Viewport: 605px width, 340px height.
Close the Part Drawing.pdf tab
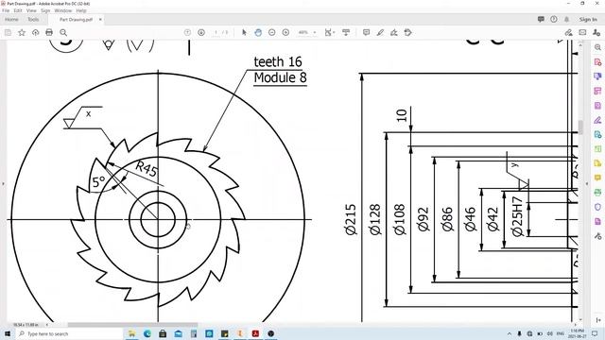click(100, 19)
